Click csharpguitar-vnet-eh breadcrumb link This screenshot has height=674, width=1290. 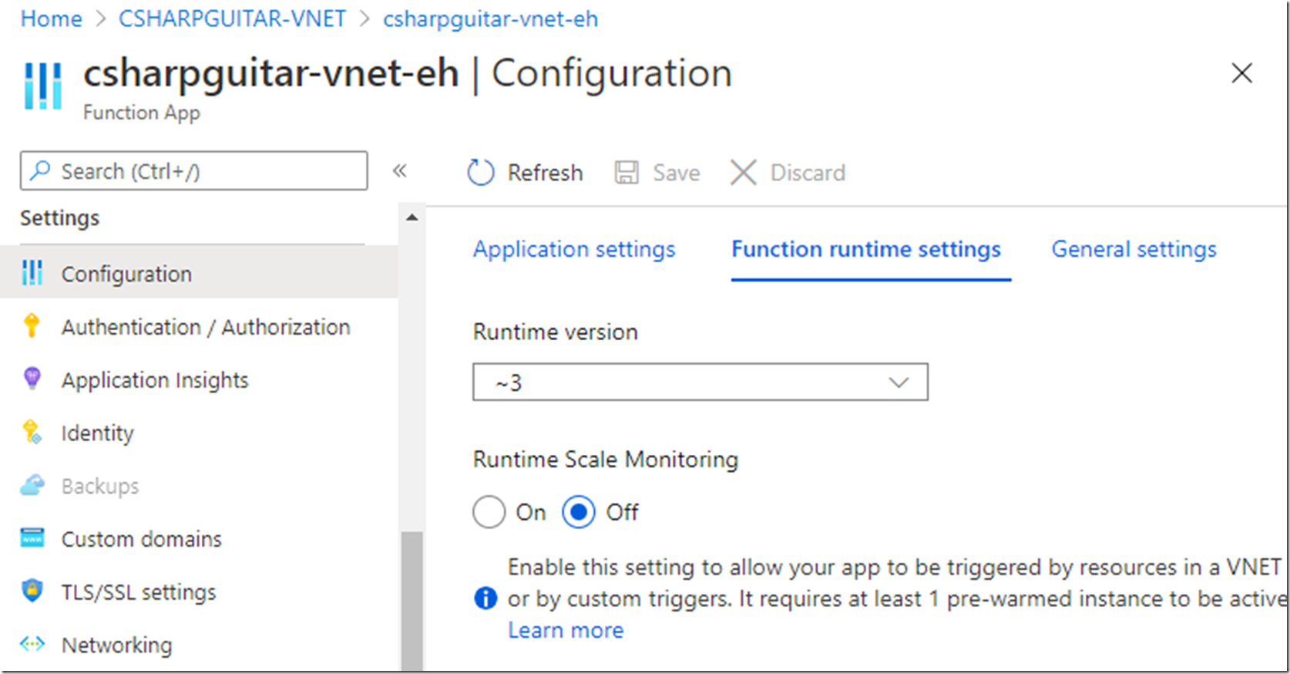click(490, 19)
